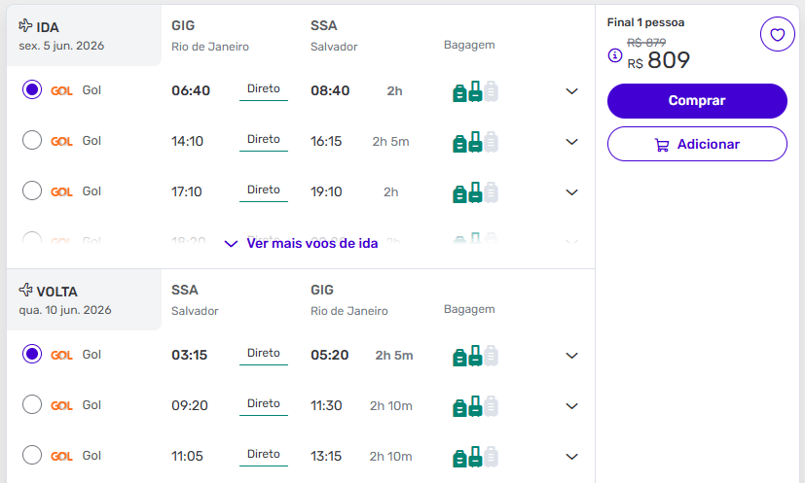Expand details of 09:20 return flight
Image resolution: width=805 pixels, height=483 pixels.
coord(571,406)
